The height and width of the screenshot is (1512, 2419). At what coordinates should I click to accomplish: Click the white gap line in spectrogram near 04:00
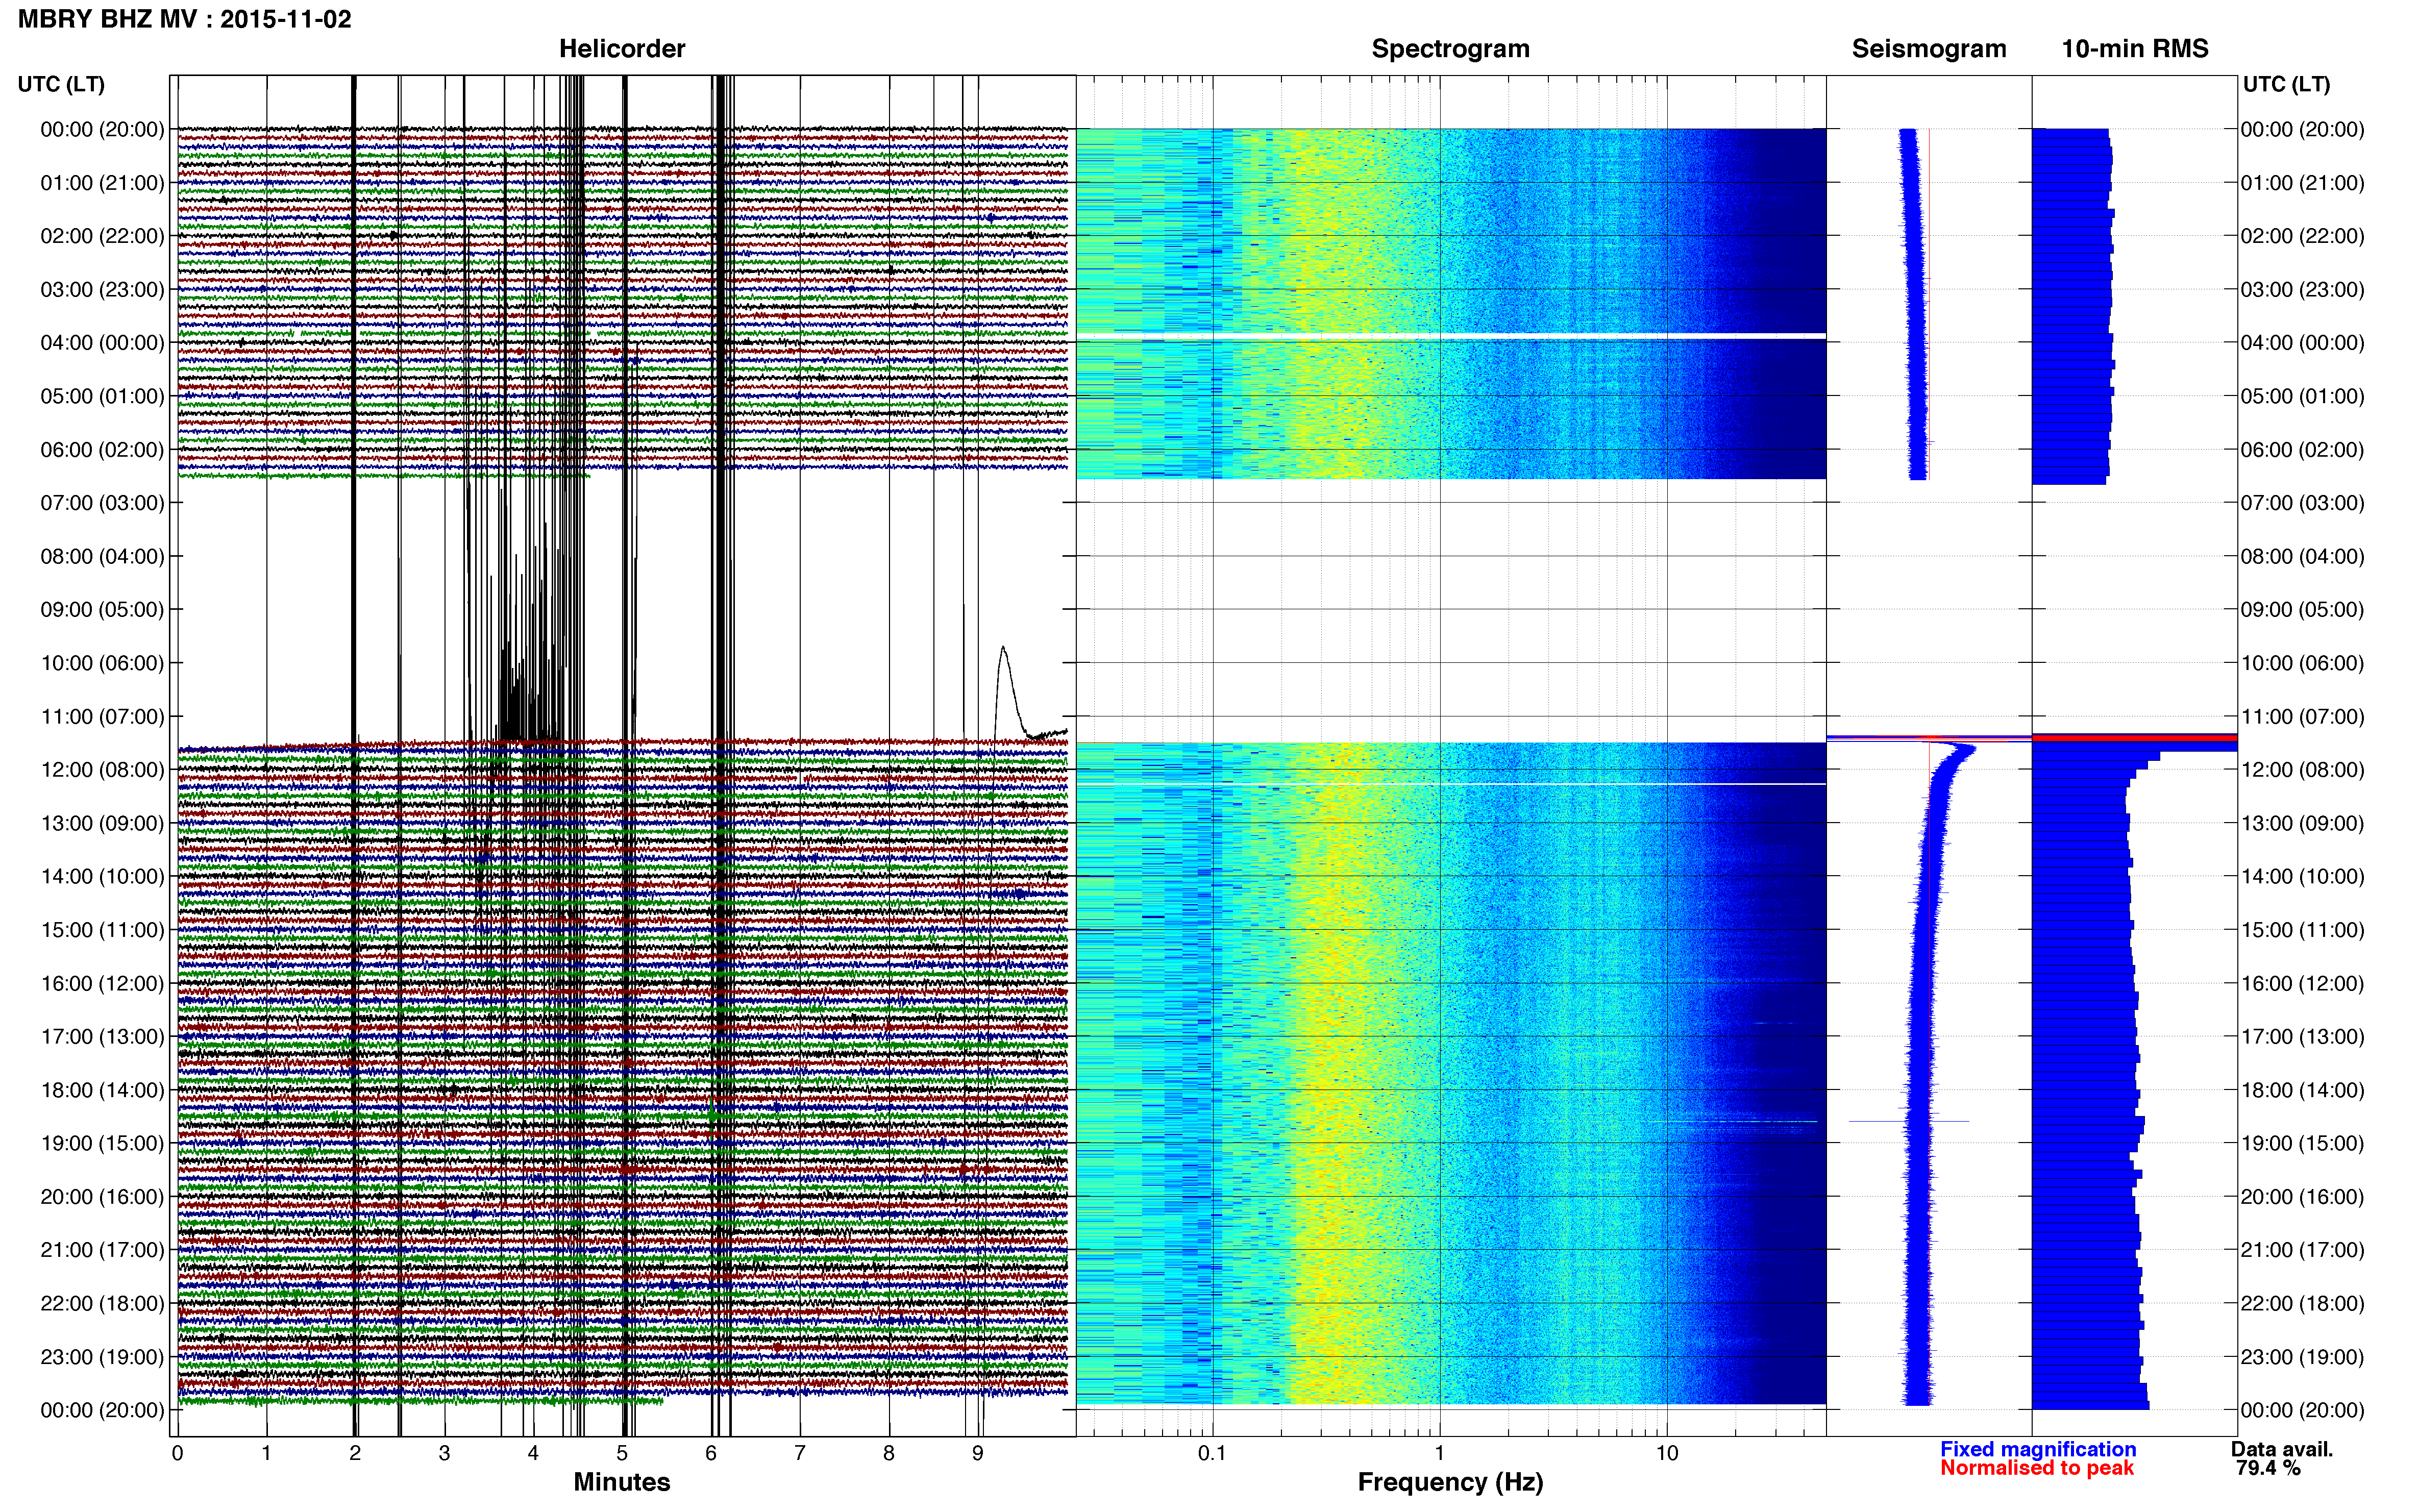click(1451, 335)
